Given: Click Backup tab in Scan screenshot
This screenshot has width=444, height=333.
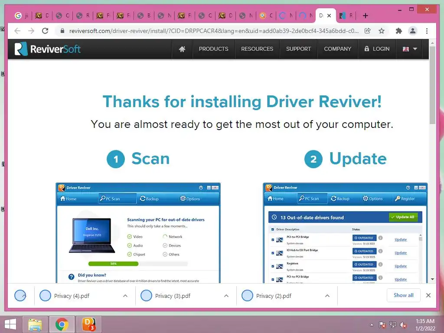Looking at the screenshot, I should [x=149, y=199].
